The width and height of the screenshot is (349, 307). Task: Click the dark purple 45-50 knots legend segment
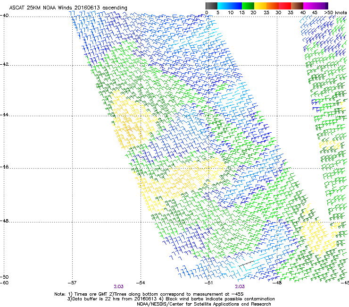tap(322, 6)
